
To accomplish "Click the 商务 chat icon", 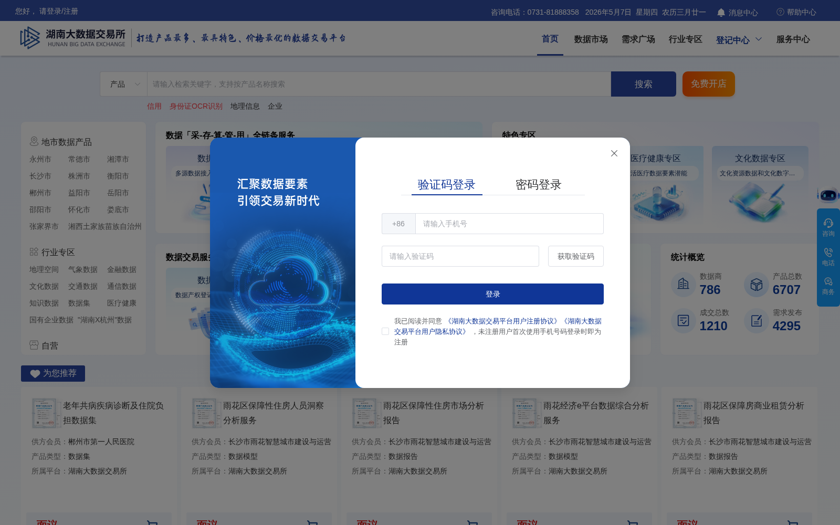I will click(828, 281).
